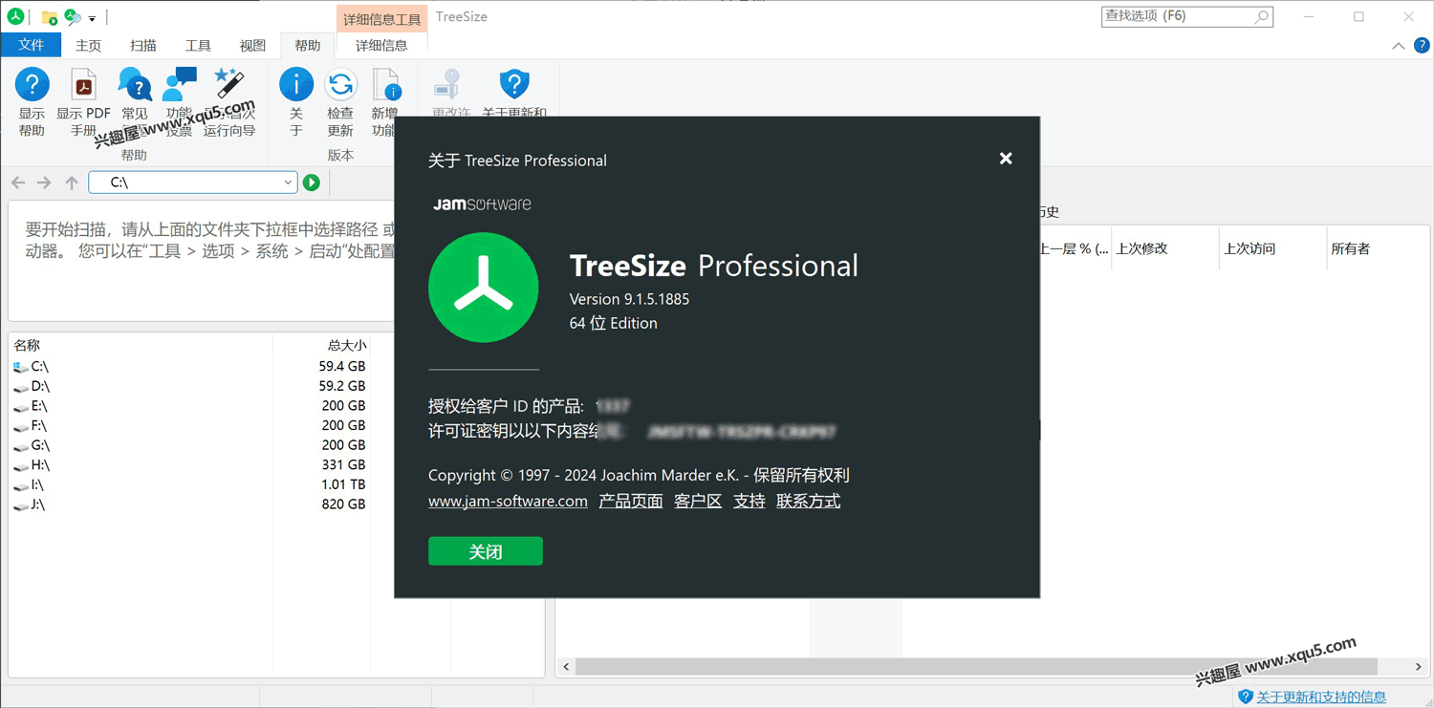The height and width of the screenshot is (708, 1434).
Task: Click the green Close (关闭) button
Action: click(x=486, y=551)
